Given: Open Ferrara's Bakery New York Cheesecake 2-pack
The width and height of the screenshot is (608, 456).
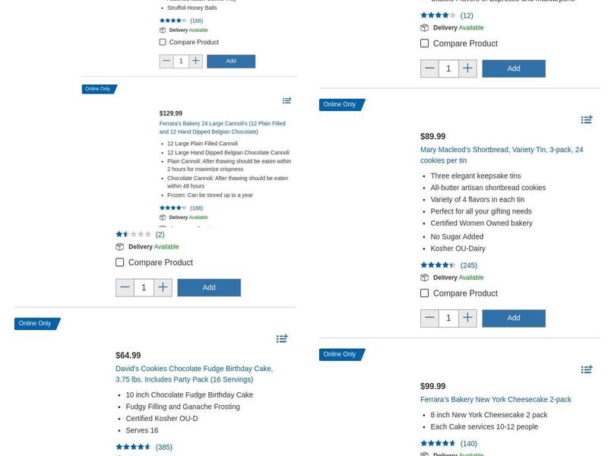Looking at the screenshot, I should [x=496, y=400].
